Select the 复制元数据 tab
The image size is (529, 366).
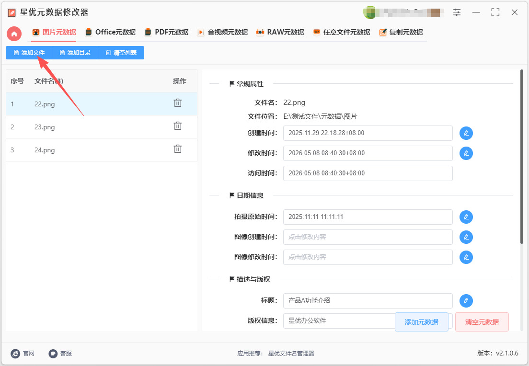pyautogui.click(x=401, y=33)
